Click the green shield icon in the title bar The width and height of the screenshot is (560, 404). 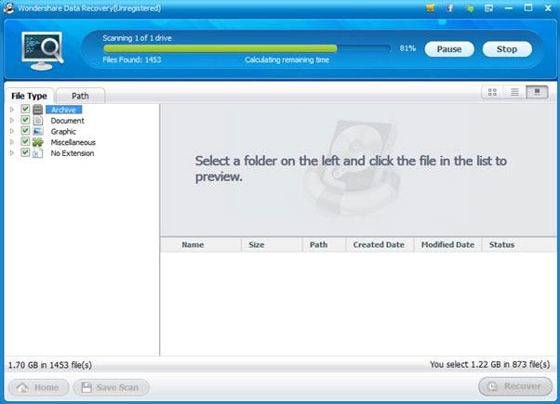pyautogui.click(x=470, y=8)
